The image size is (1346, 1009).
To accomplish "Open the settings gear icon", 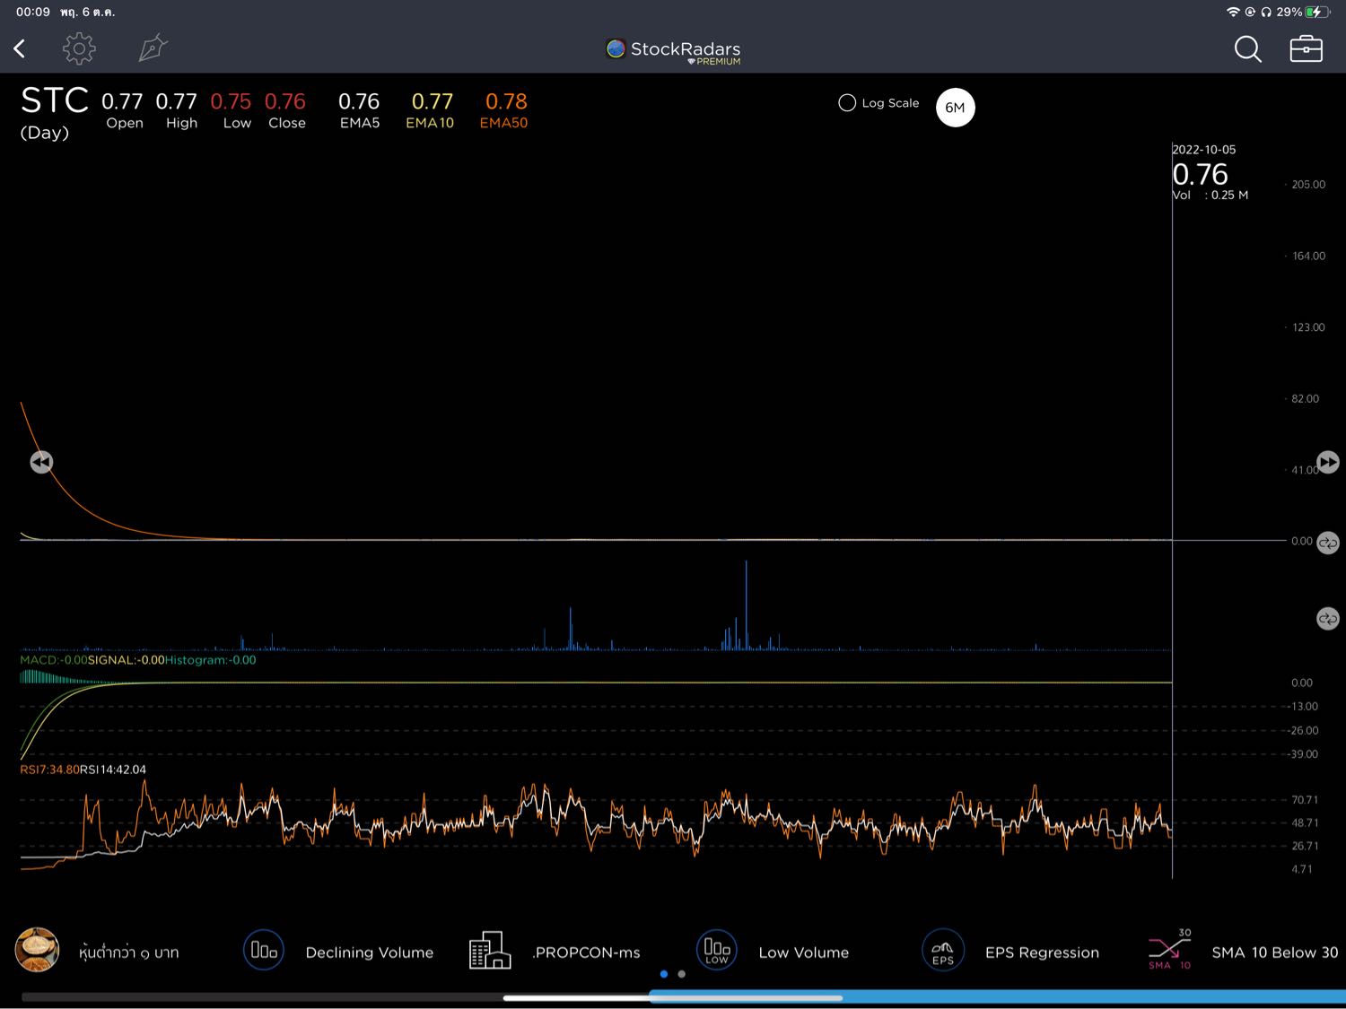I will (x=79, y=48).
